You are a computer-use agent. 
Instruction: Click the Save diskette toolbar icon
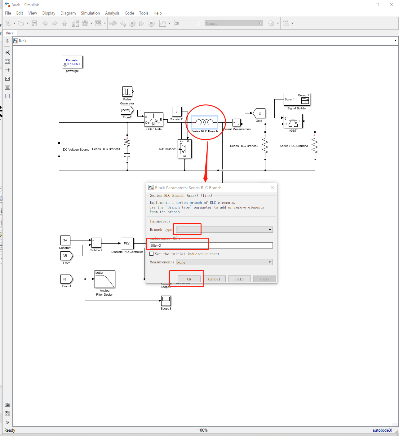pos(34,23)
